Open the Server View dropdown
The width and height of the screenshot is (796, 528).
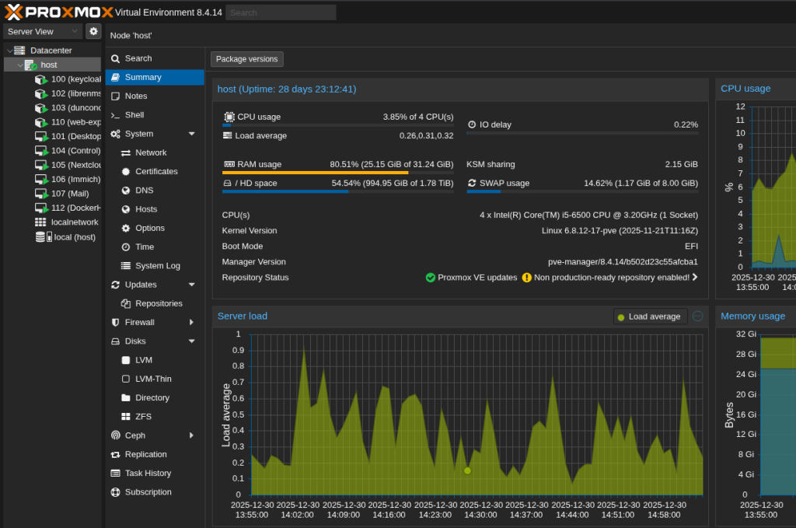tap(43, 31)
